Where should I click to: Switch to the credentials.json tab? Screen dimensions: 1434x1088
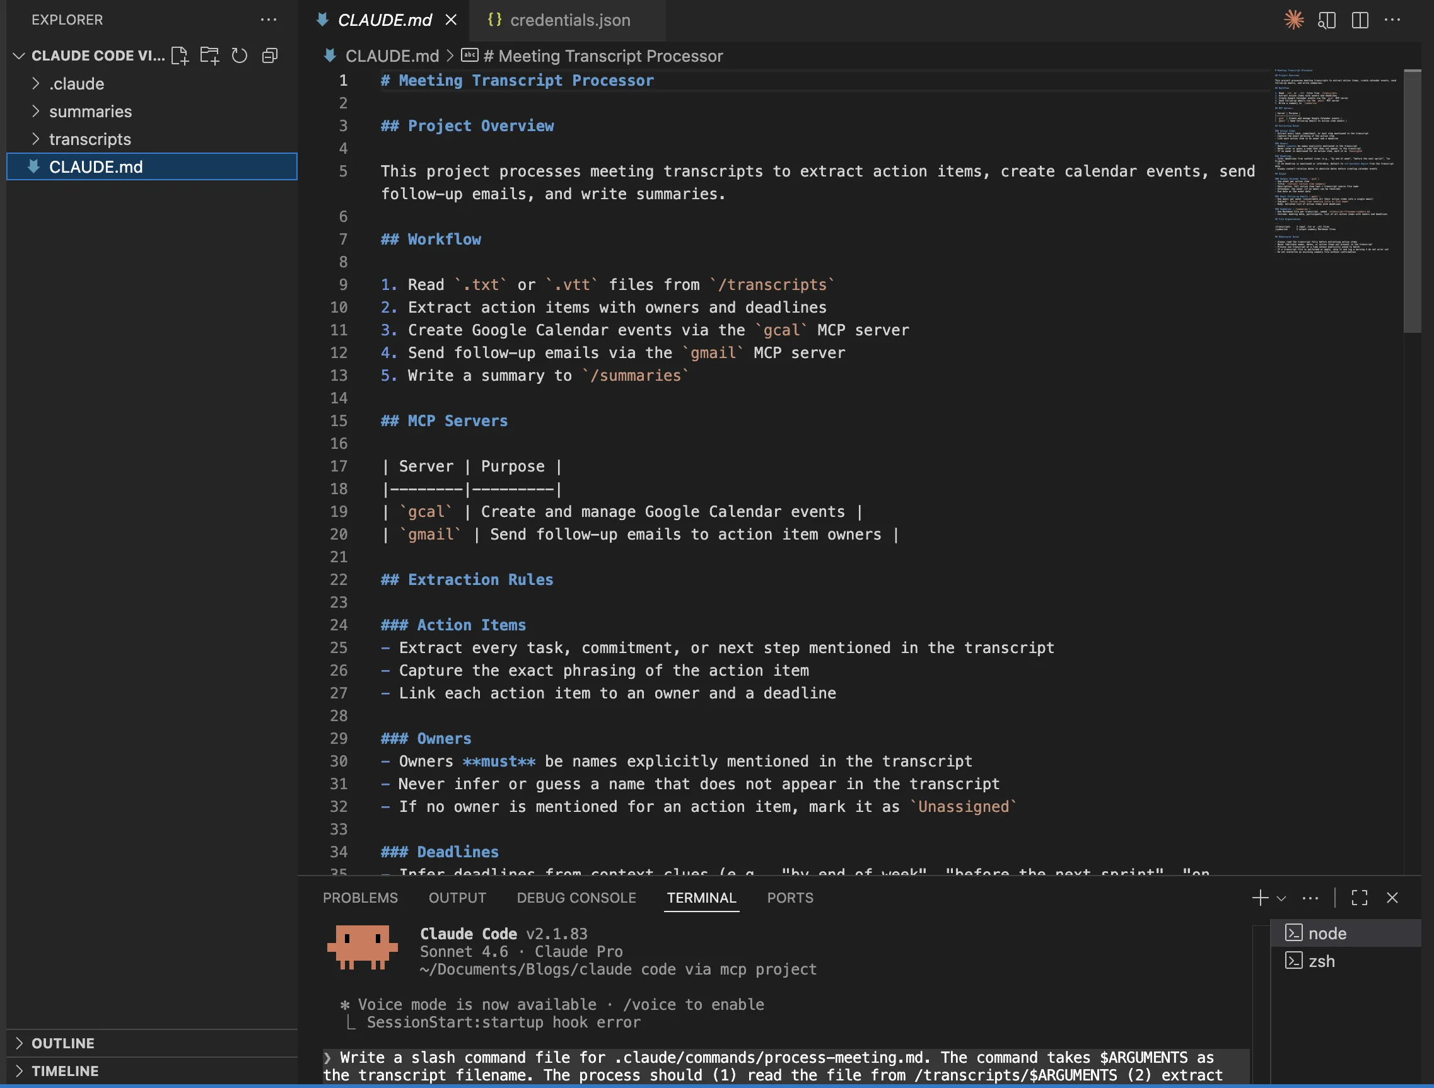pos(570,20)
